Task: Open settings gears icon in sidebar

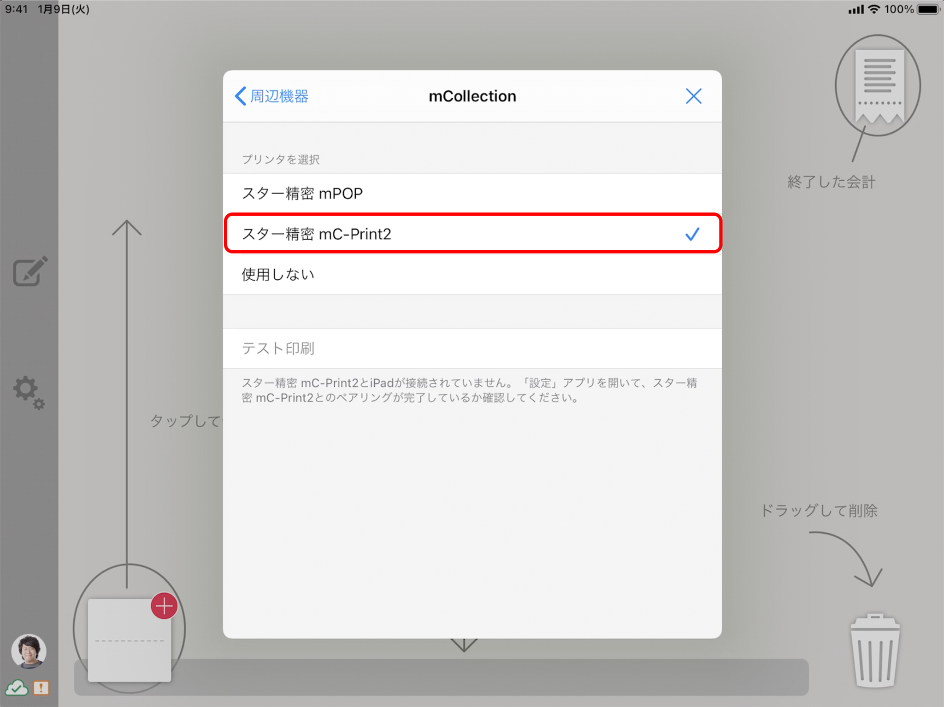Action: pos(29,393)
